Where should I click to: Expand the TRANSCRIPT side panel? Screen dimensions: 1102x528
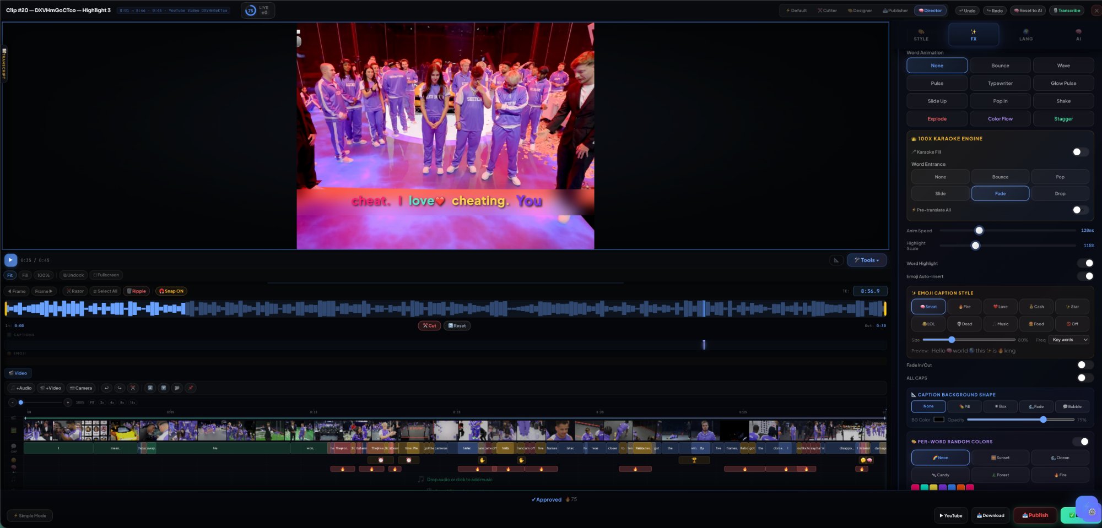4,64
